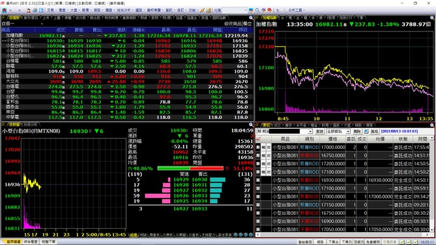Viewport: 436px width, 245px height.
Task: Tick checkbox for the 16900.0000 平賣ROD order row
Action: [x=258, y=221]
